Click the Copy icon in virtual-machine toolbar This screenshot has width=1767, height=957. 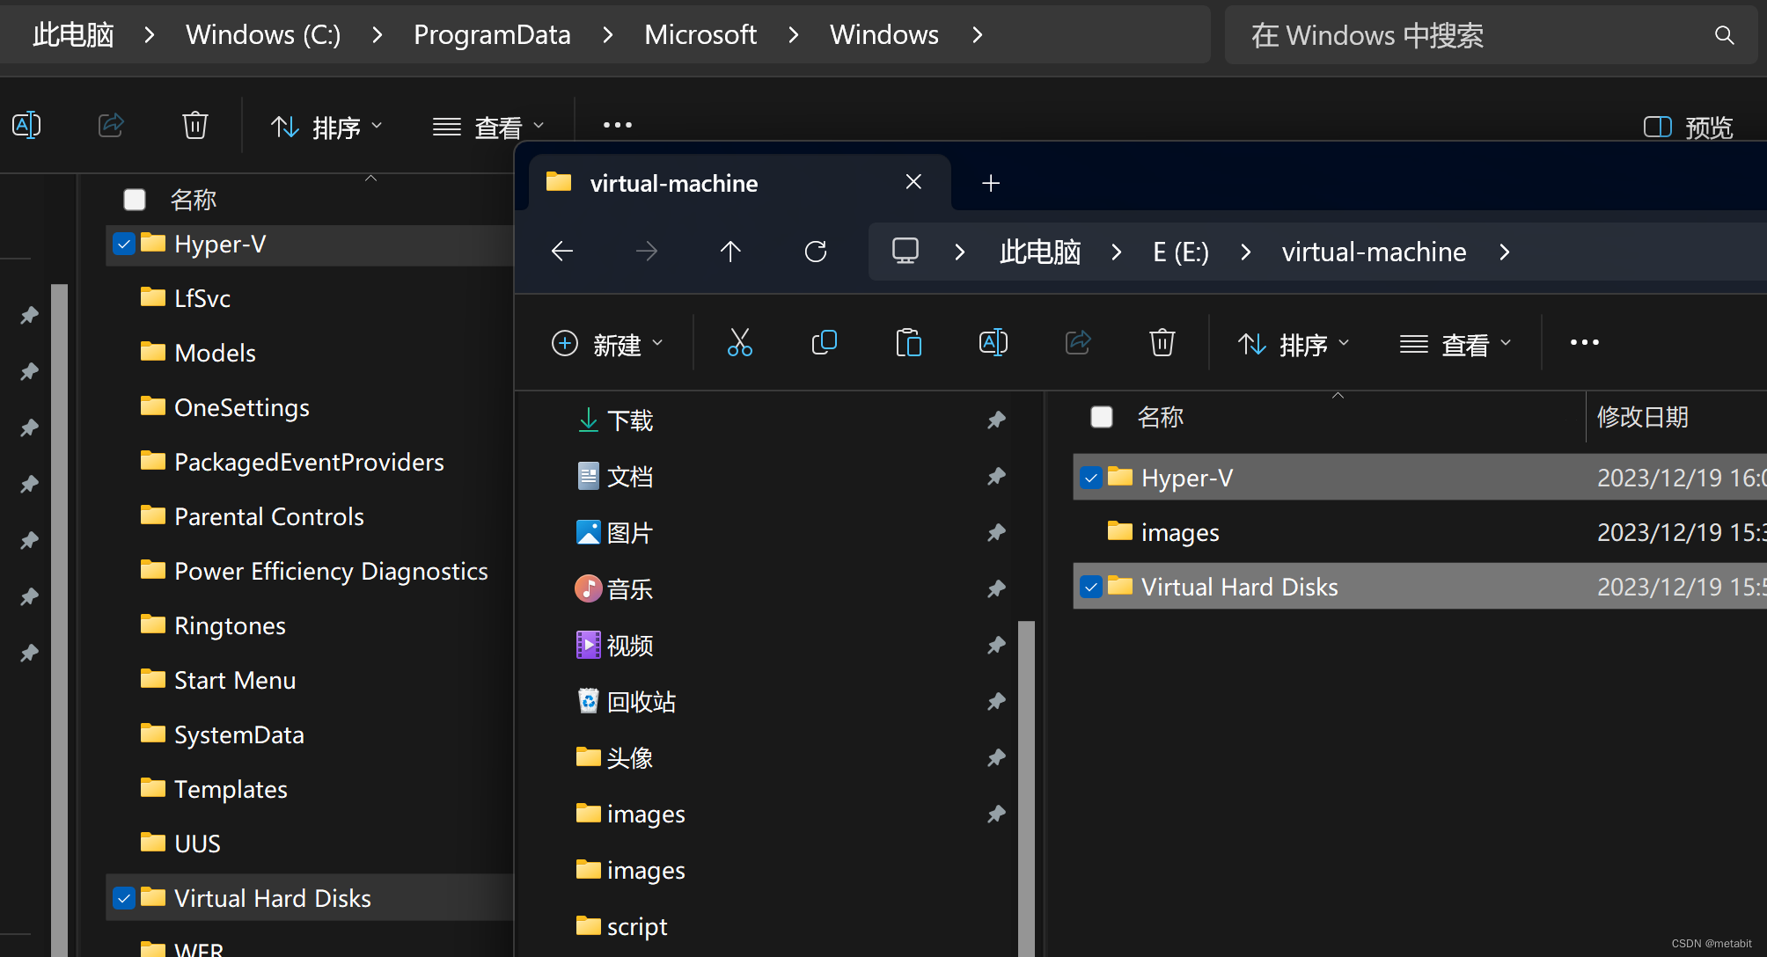825,343
